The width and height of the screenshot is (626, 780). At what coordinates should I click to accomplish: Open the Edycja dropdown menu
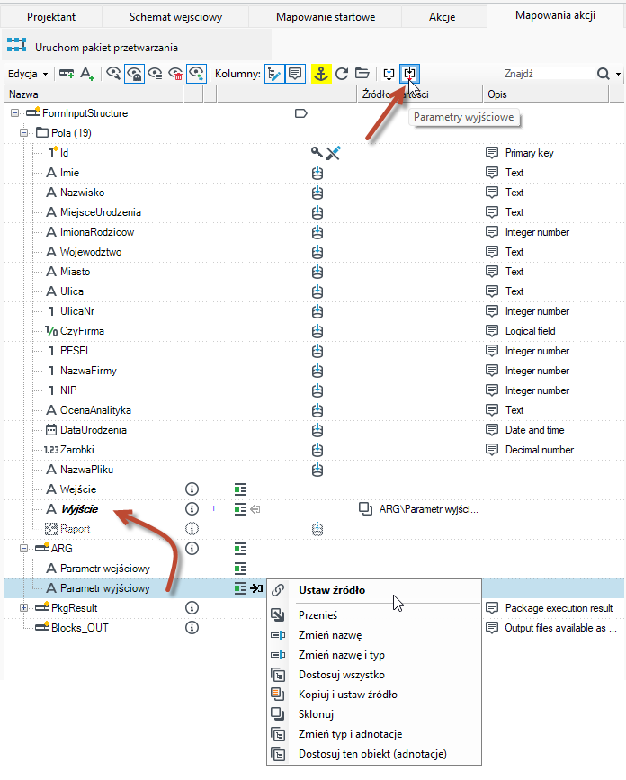coord(28,74)
